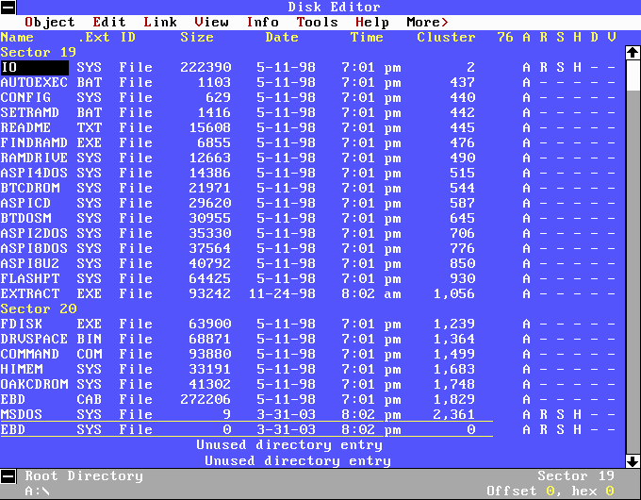The width and height of the screenshot is (641, 500).
Task: Click time 8:02 am of EXTRACT.EXE
Action: click(371, 293)
